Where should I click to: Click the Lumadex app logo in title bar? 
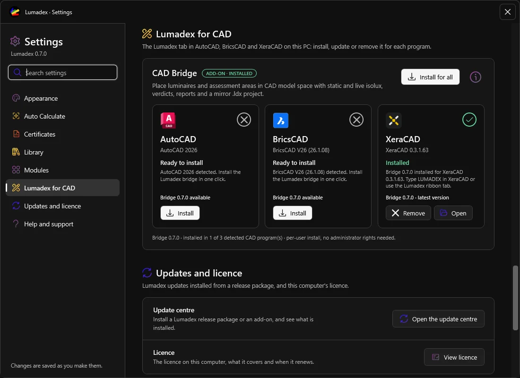point(15,12)
